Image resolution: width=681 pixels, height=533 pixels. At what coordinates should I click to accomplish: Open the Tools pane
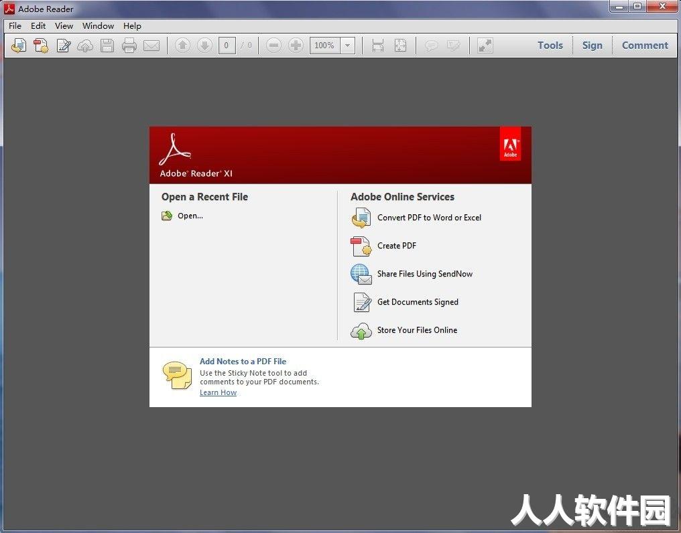click(x=550, y=45)
